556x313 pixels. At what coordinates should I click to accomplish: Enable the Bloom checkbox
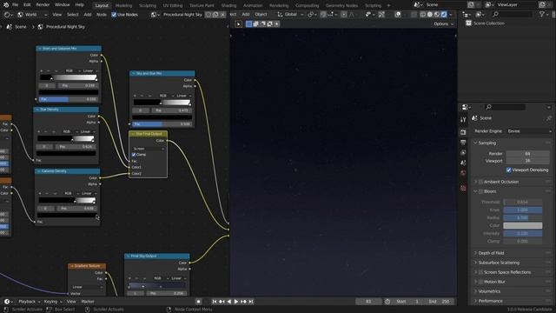point(480,191)
